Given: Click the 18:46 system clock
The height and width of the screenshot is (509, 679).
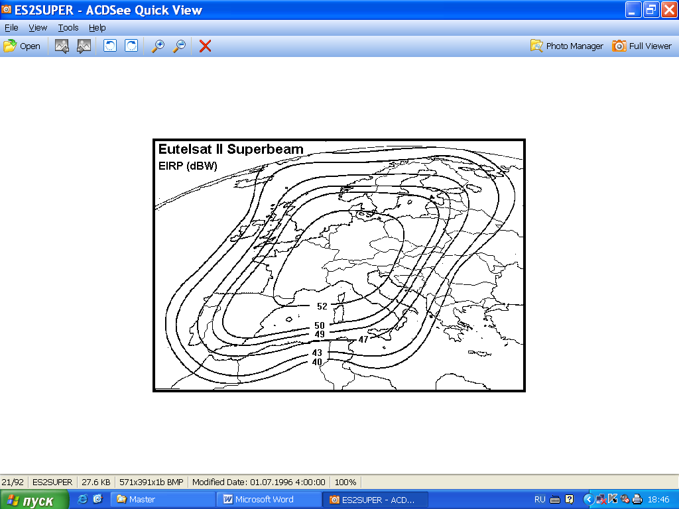Looking at the screenshot, I should [x=658, y=500].
